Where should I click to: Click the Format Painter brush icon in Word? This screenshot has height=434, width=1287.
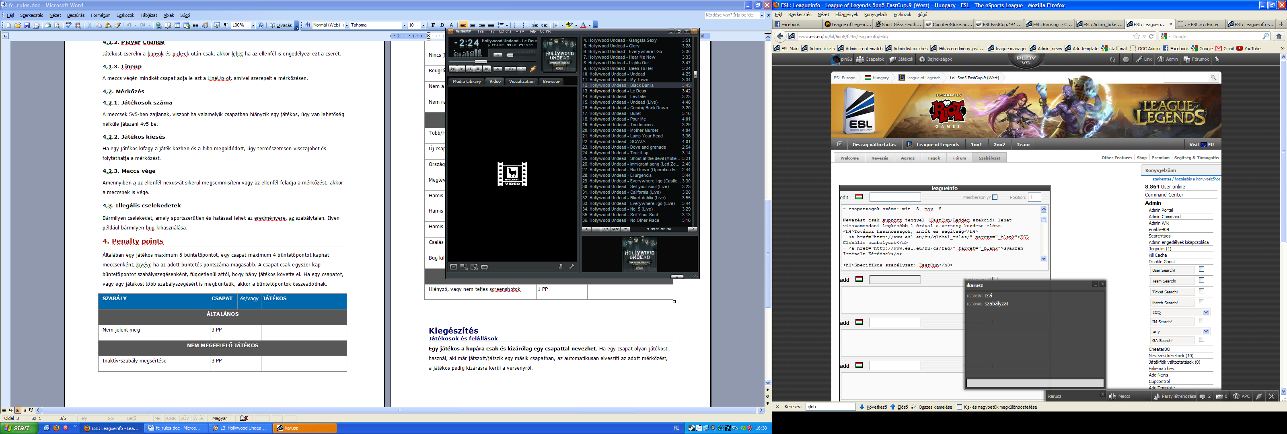click(x=118, y=25)
